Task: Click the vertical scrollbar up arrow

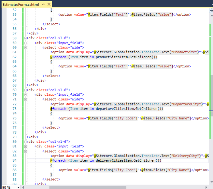Action: coord(211,15)
